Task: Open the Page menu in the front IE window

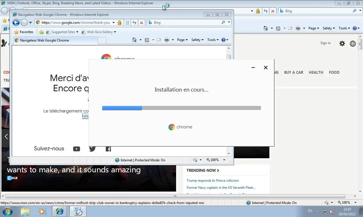Action: pyautogui.click(x=182, y=40)
